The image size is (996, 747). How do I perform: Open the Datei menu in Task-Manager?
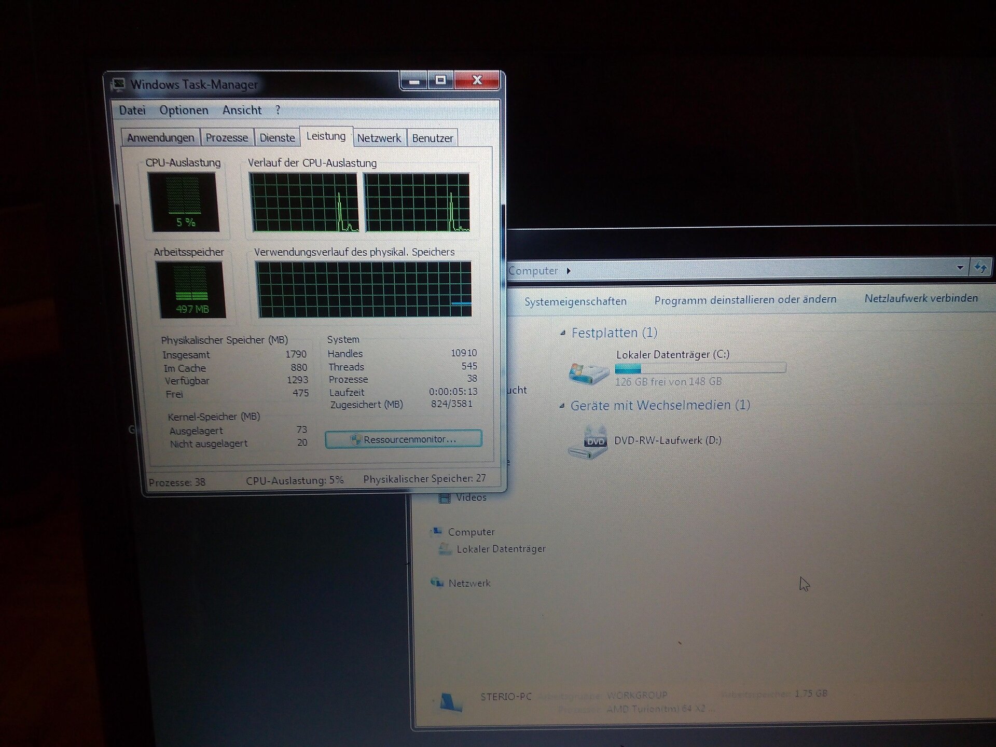pyautogui.click(x=132, y=110)
